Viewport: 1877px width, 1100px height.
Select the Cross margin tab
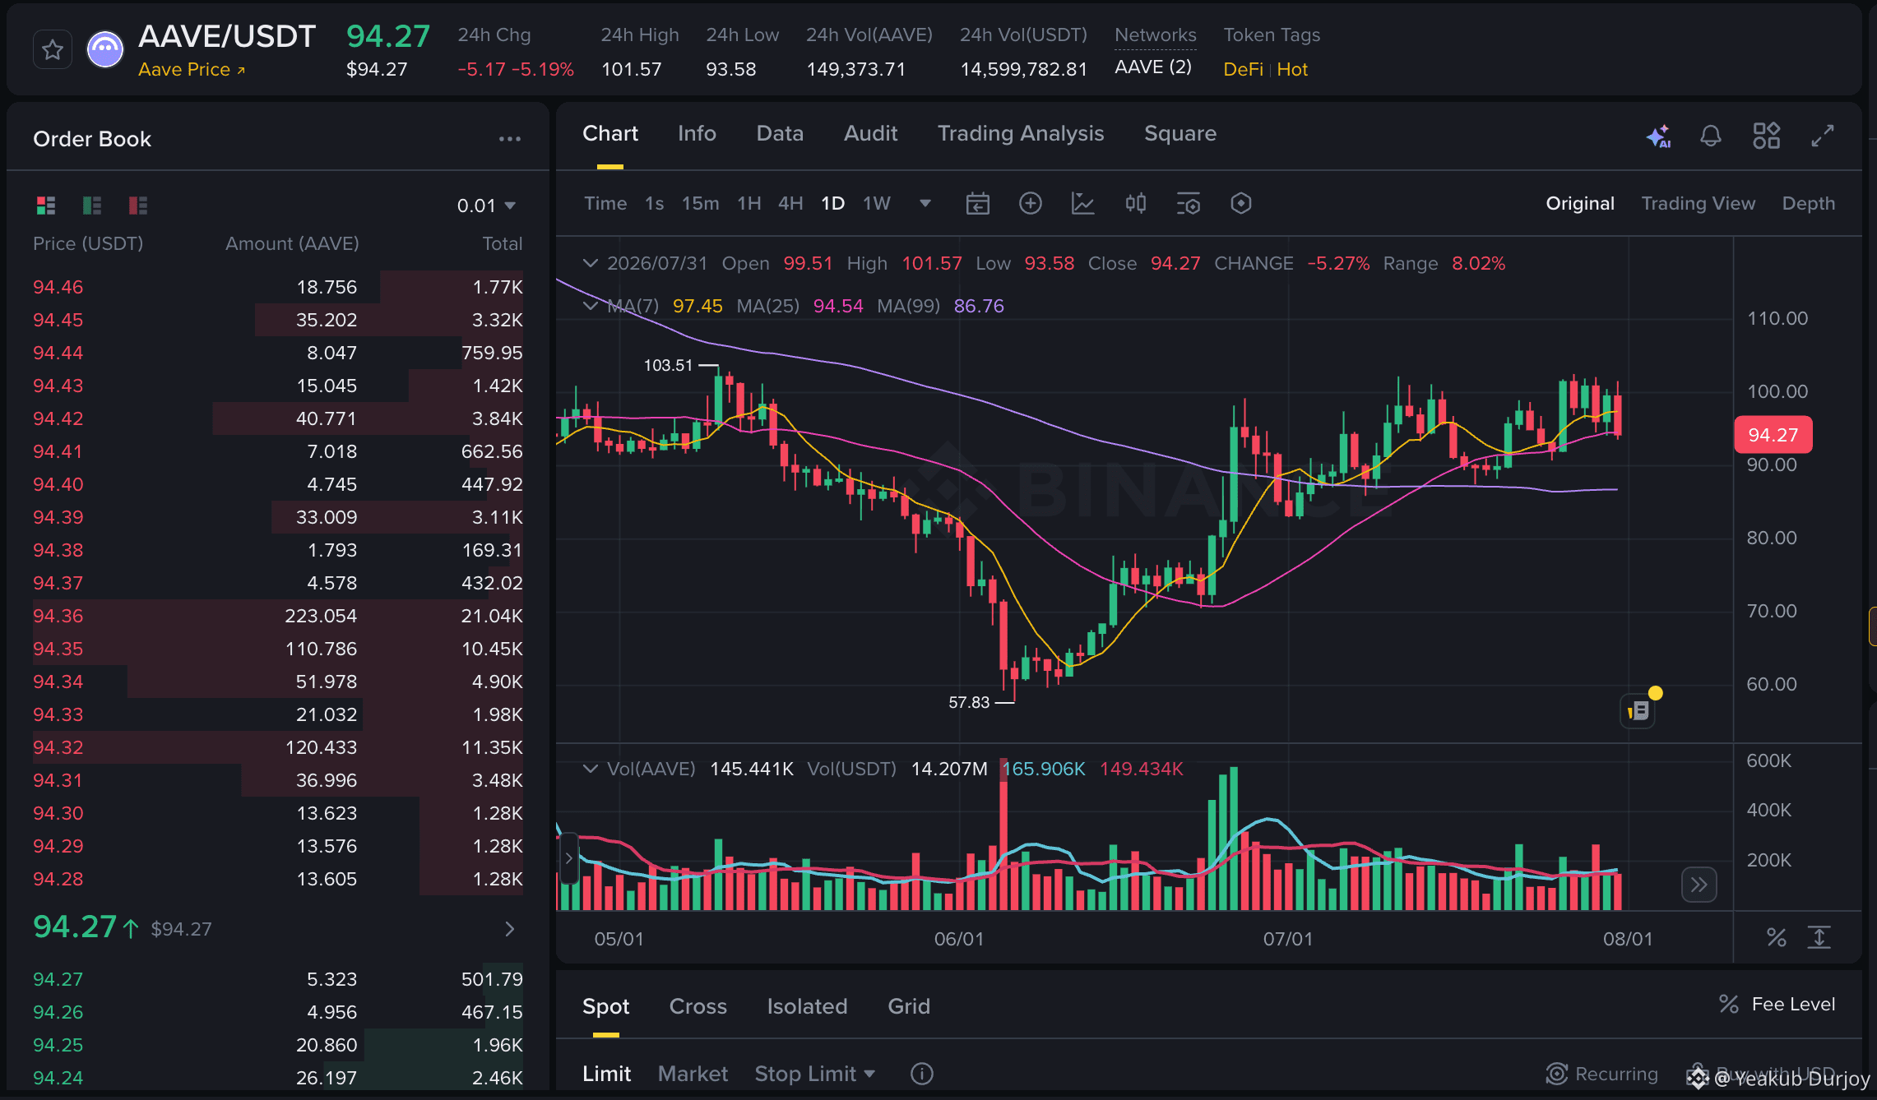tap(698, 1006)
